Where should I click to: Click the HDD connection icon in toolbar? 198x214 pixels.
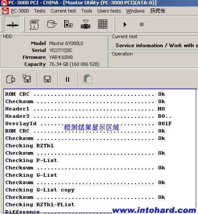13,25
